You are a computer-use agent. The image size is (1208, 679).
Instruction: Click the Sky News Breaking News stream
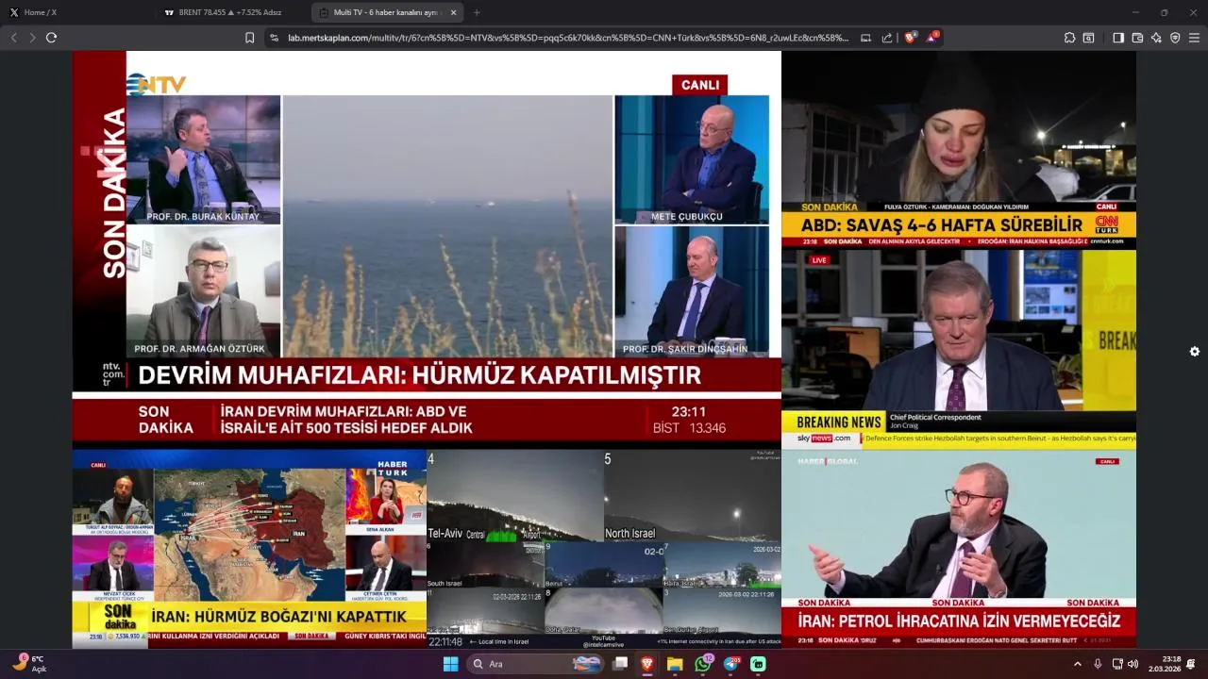point(959,349)
